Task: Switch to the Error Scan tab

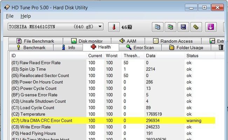Action: 140,47
